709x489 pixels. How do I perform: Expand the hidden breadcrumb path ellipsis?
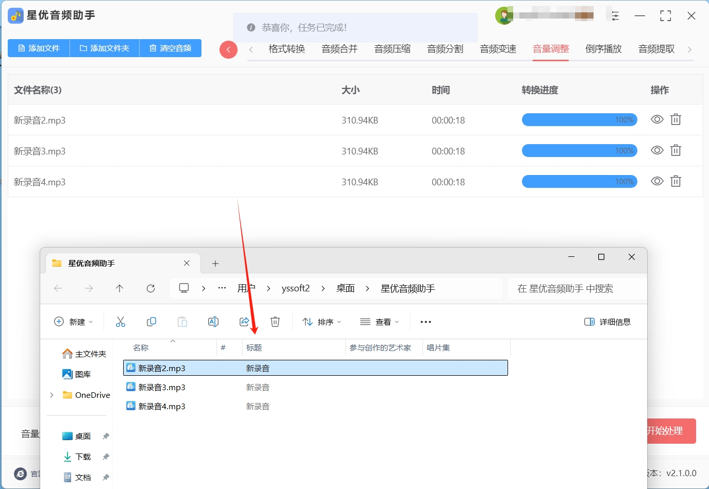(x=222, y=288)
